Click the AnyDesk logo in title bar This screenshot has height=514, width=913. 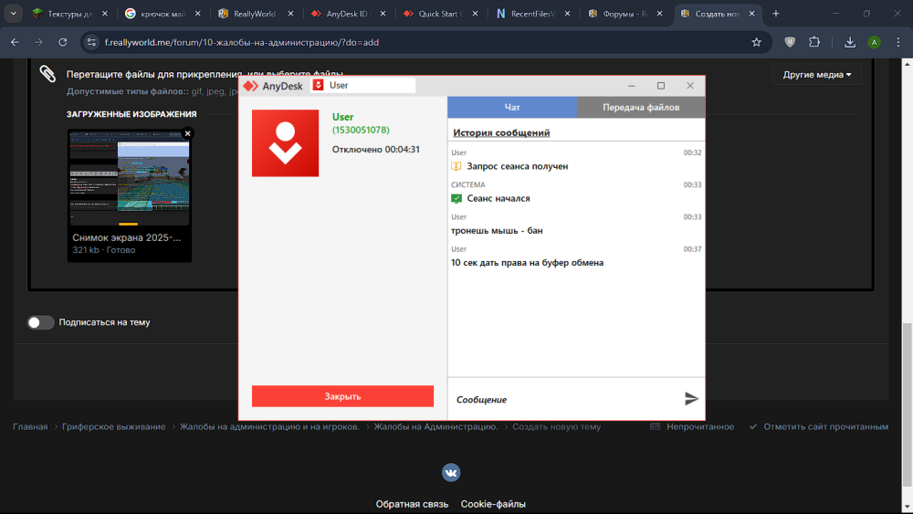tap(251, 86)
